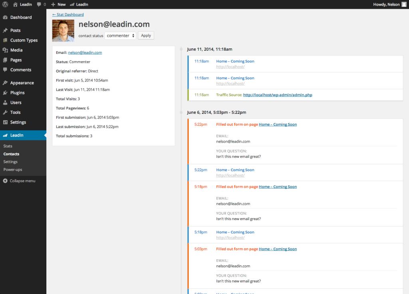The image size is (409, 294).
Task: Open Home – Coming Soon link at 5:03pm form entry
Action: tap(278, 249)
